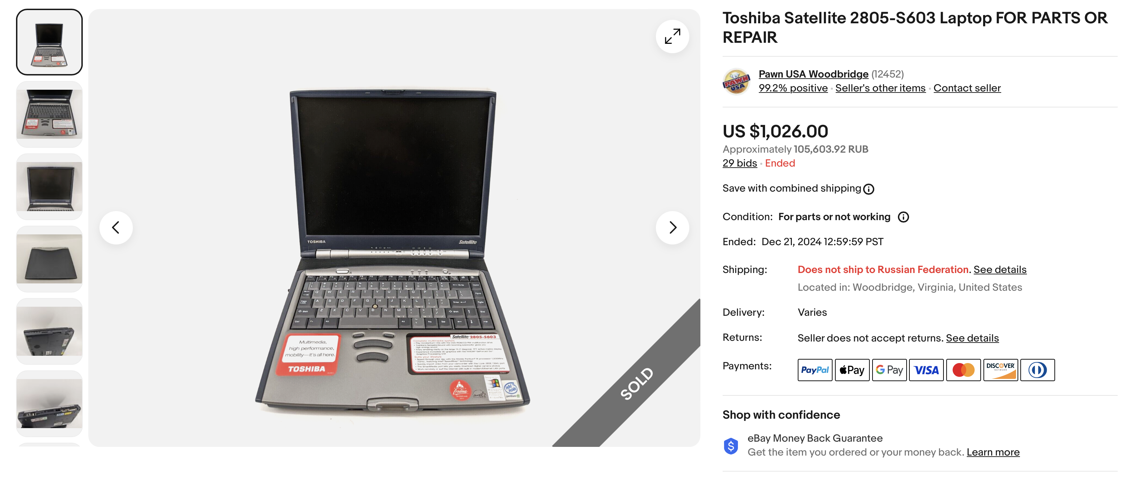
Task: Select the laptop screen thumbnail
Action: (x=49, y=187)
